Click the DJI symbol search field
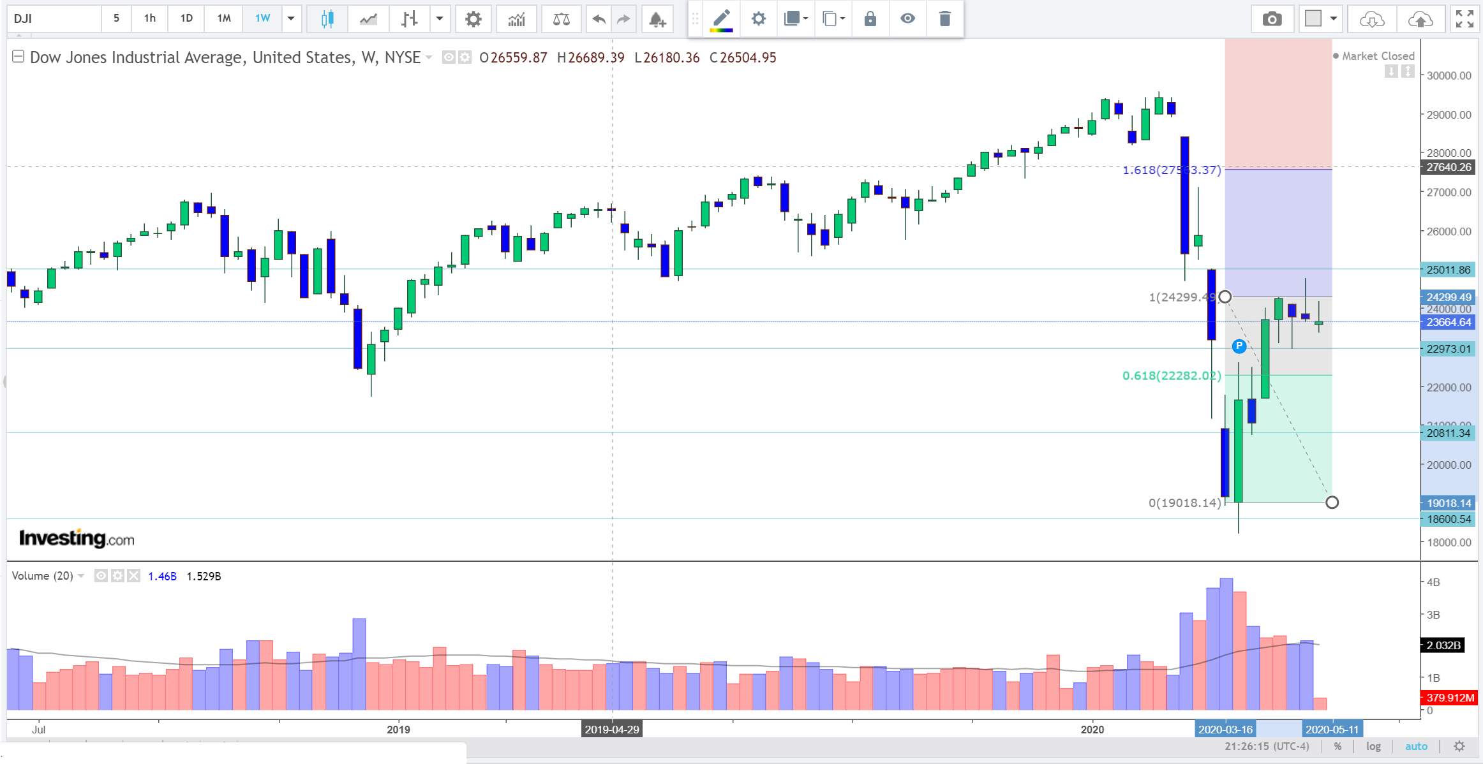This screenshot has height=764, width=1483. click(x=54, y=18)
